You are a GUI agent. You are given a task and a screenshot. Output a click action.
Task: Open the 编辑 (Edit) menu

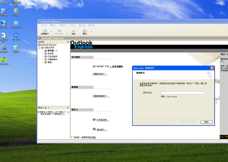(53, 25)
